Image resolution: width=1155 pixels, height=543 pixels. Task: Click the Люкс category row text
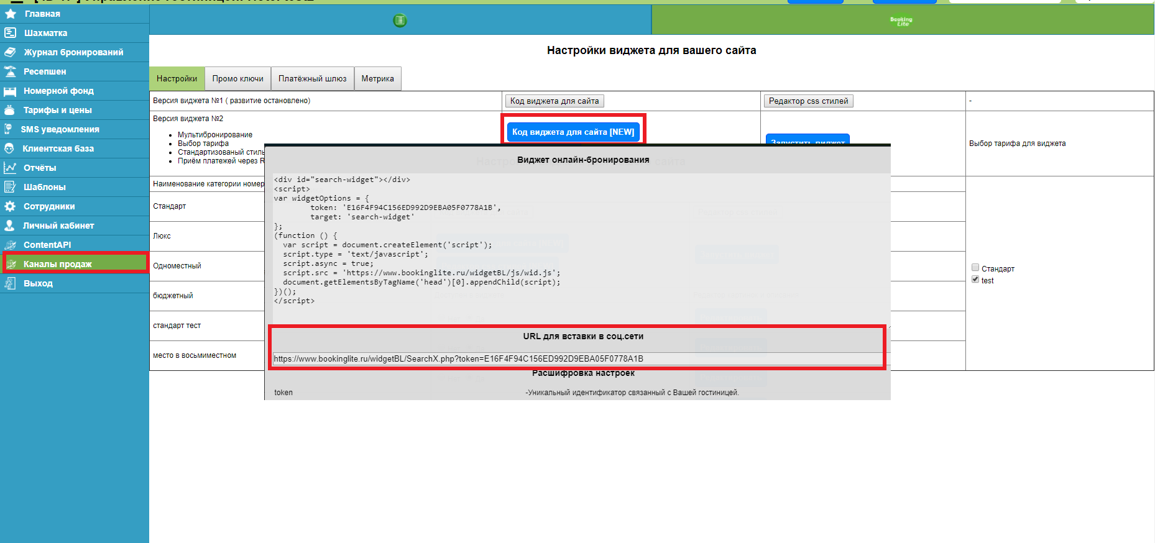[x=162, y=236]
